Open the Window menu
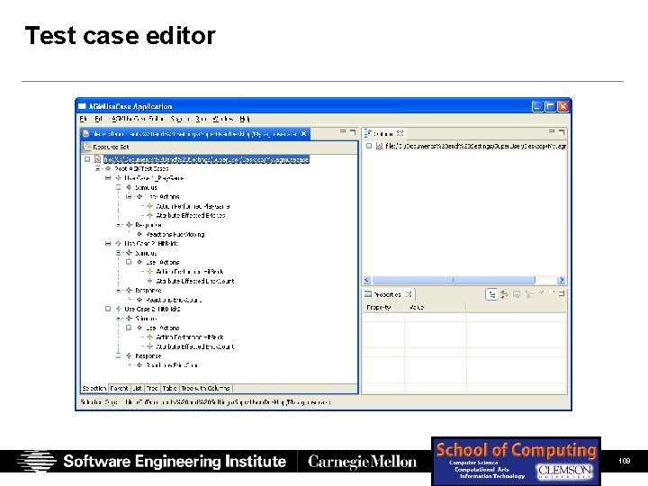648x486 pixels. pyautogui.click(x=223, y=119)
